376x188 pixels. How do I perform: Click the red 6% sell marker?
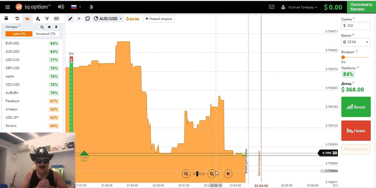[71, 59]
